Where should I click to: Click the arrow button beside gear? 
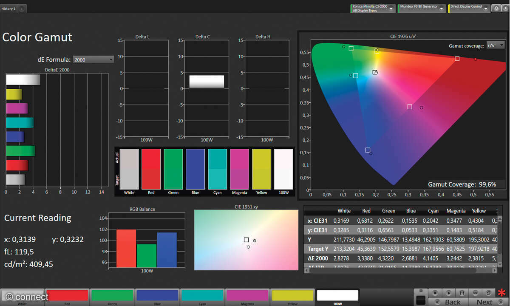coord(504,8)
